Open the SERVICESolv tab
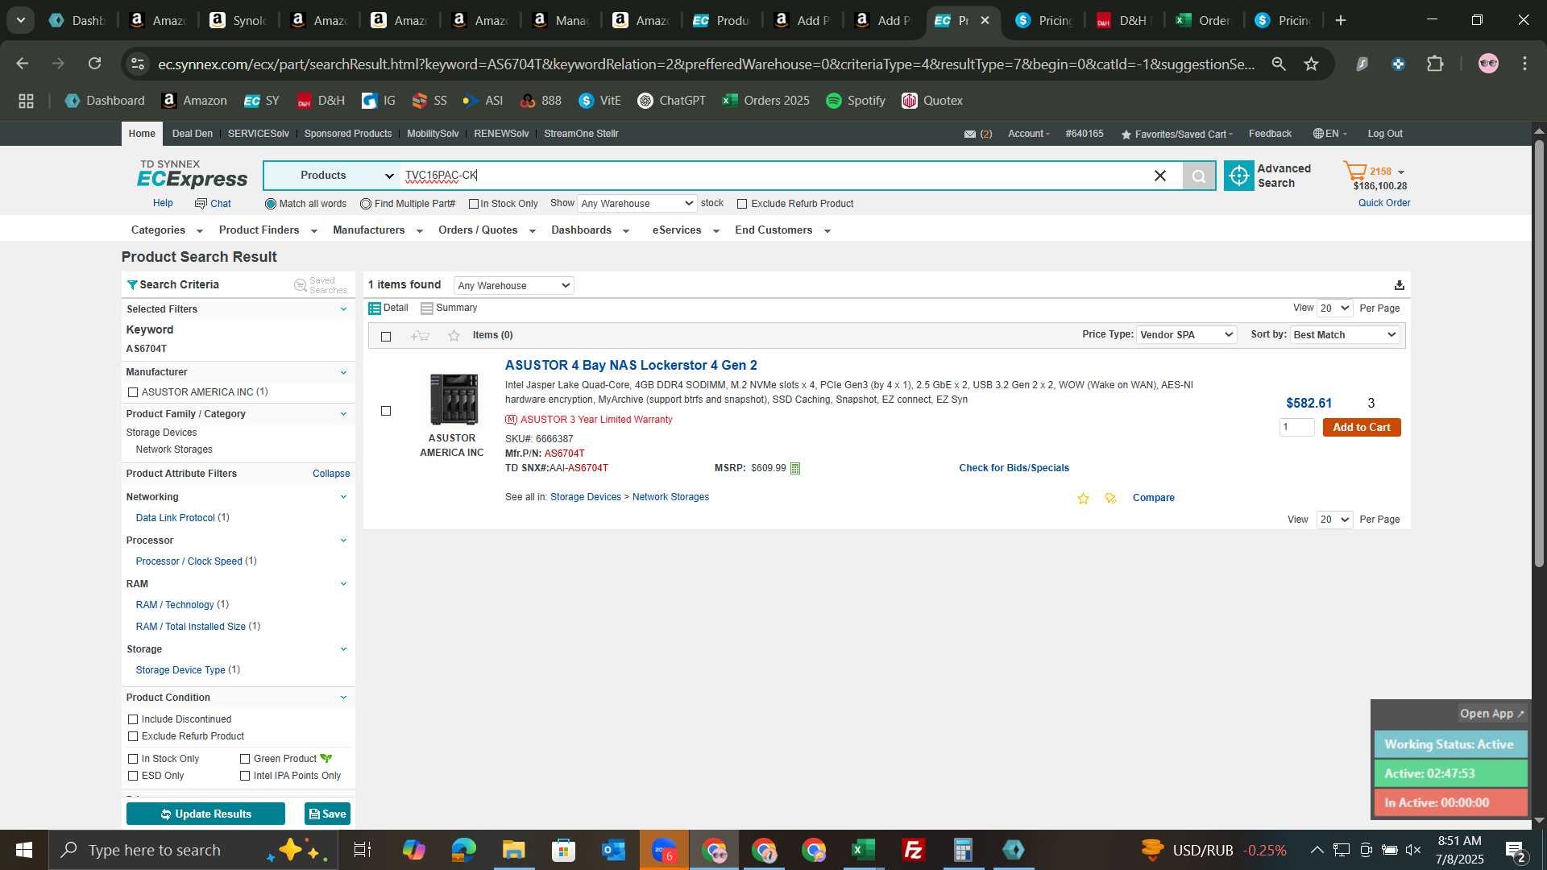This screenshot has width=1547, height=870. 258,134
